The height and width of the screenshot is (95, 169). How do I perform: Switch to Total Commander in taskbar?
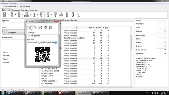click(x=15, y=93)
